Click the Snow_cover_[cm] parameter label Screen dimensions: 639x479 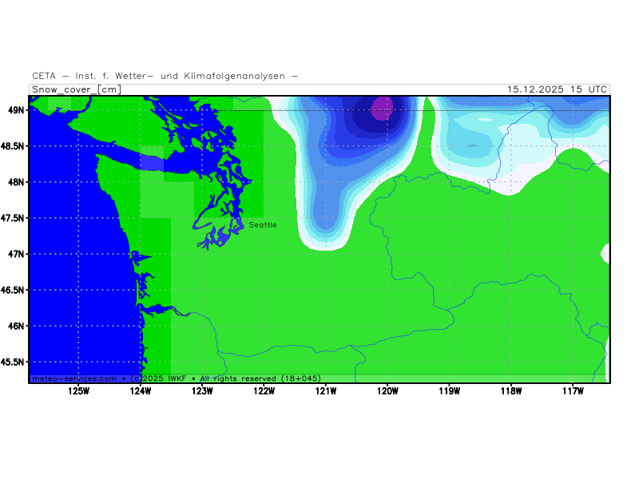(x=76, y=89)
